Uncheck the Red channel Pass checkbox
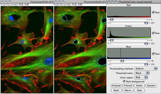Image resolution: width=161 pixels, height=94 pixels. click(x=153, y=12)
